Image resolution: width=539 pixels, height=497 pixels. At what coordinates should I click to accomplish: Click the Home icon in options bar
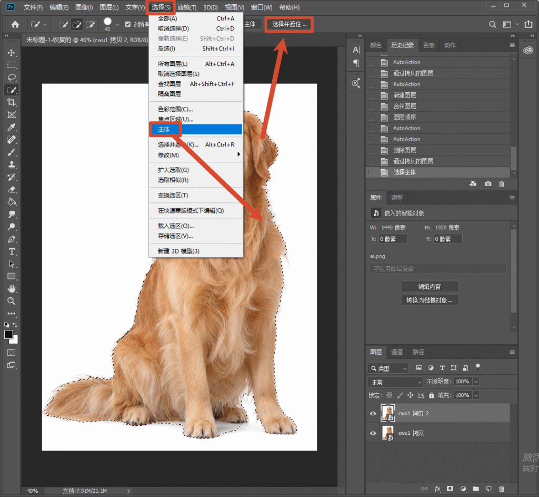(x=15, y=24)
